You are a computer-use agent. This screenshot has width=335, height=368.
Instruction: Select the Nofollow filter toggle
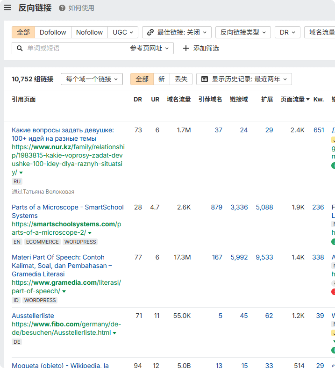tap(89, 32)
